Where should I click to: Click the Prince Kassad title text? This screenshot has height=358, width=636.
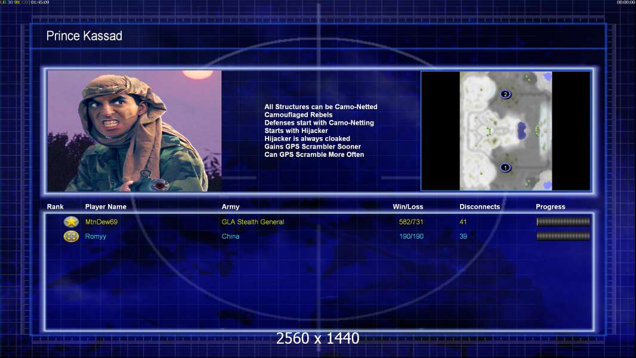[x=84, y=36]
